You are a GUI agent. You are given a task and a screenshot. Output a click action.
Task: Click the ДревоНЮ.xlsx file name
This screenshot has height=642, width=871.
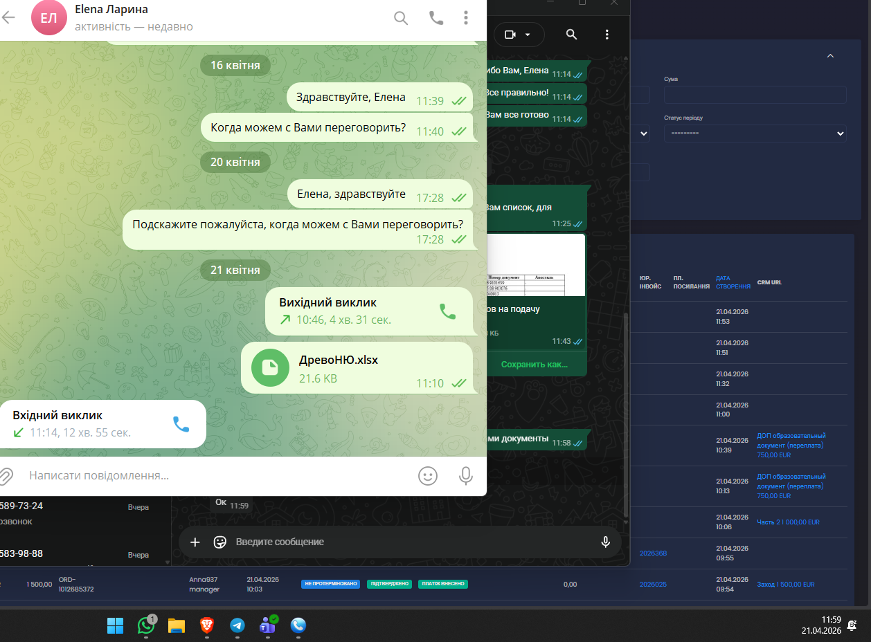pos(339,360)
